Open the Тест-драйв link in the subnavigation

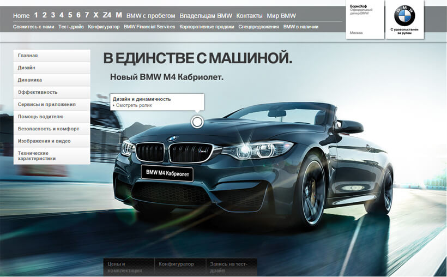[x=71, y=27]
